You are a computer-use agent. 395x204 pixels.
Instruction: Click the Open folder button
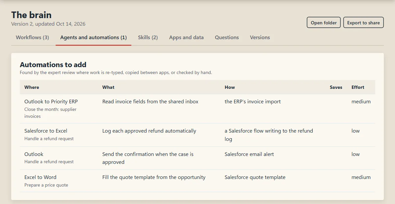(324, 23)
